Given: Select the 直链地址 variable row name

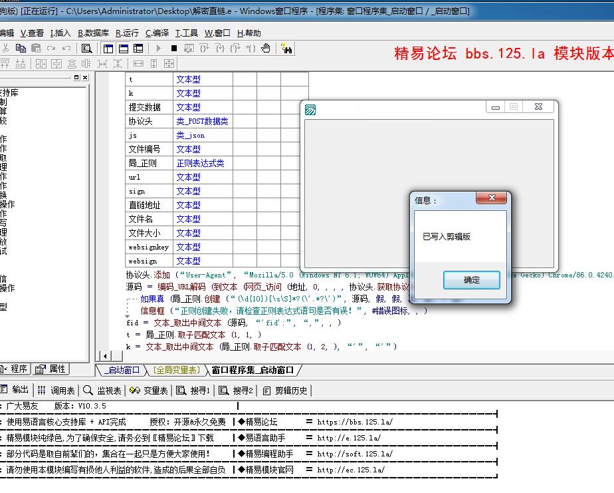Looking at the screenshot, I should click(x=150, y=205).
